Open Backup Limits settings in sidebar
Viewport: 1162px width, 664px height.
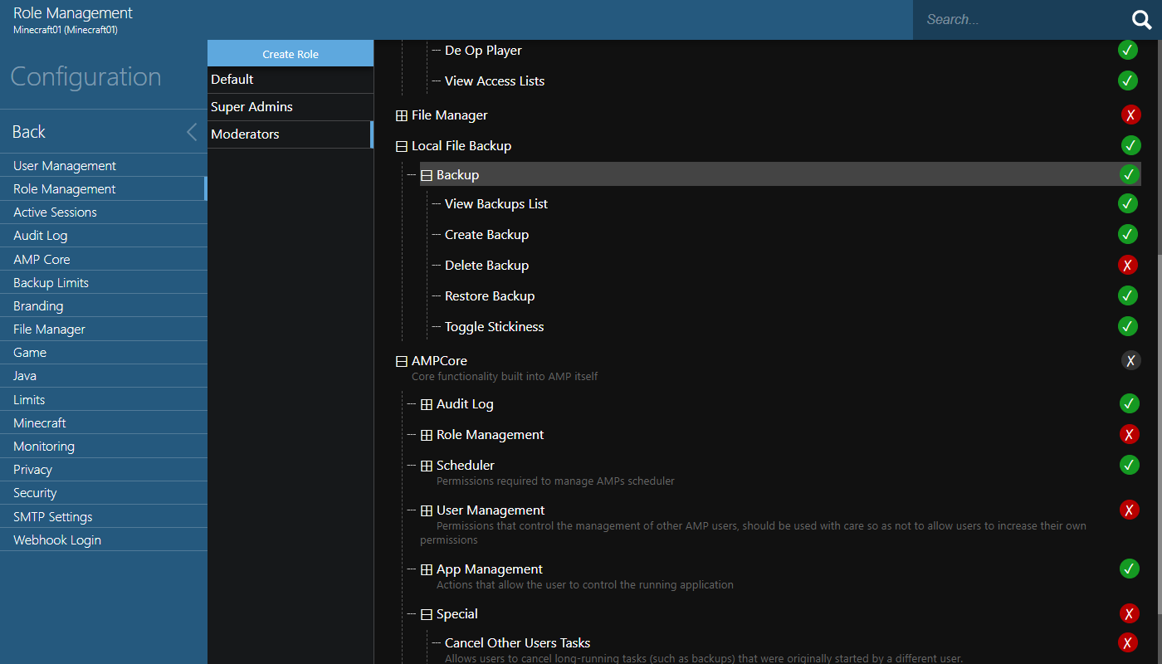click(x=104, y=283)
